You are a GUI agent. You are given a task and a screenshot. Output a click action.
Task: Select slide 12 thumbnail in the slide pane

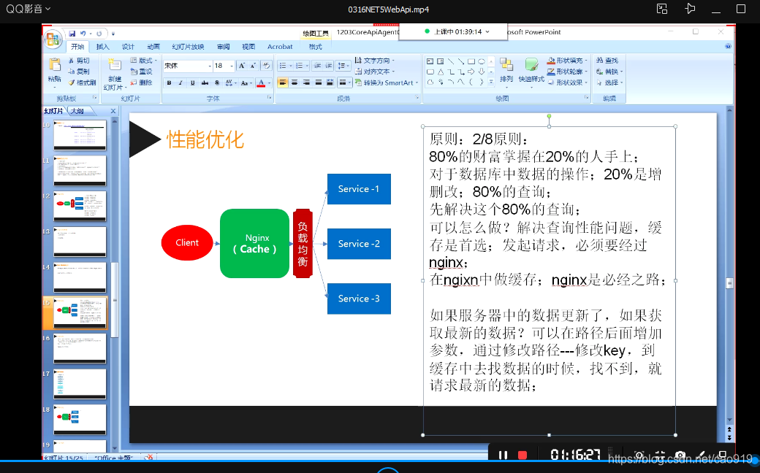pyautogui.click(x=80, y=207)
